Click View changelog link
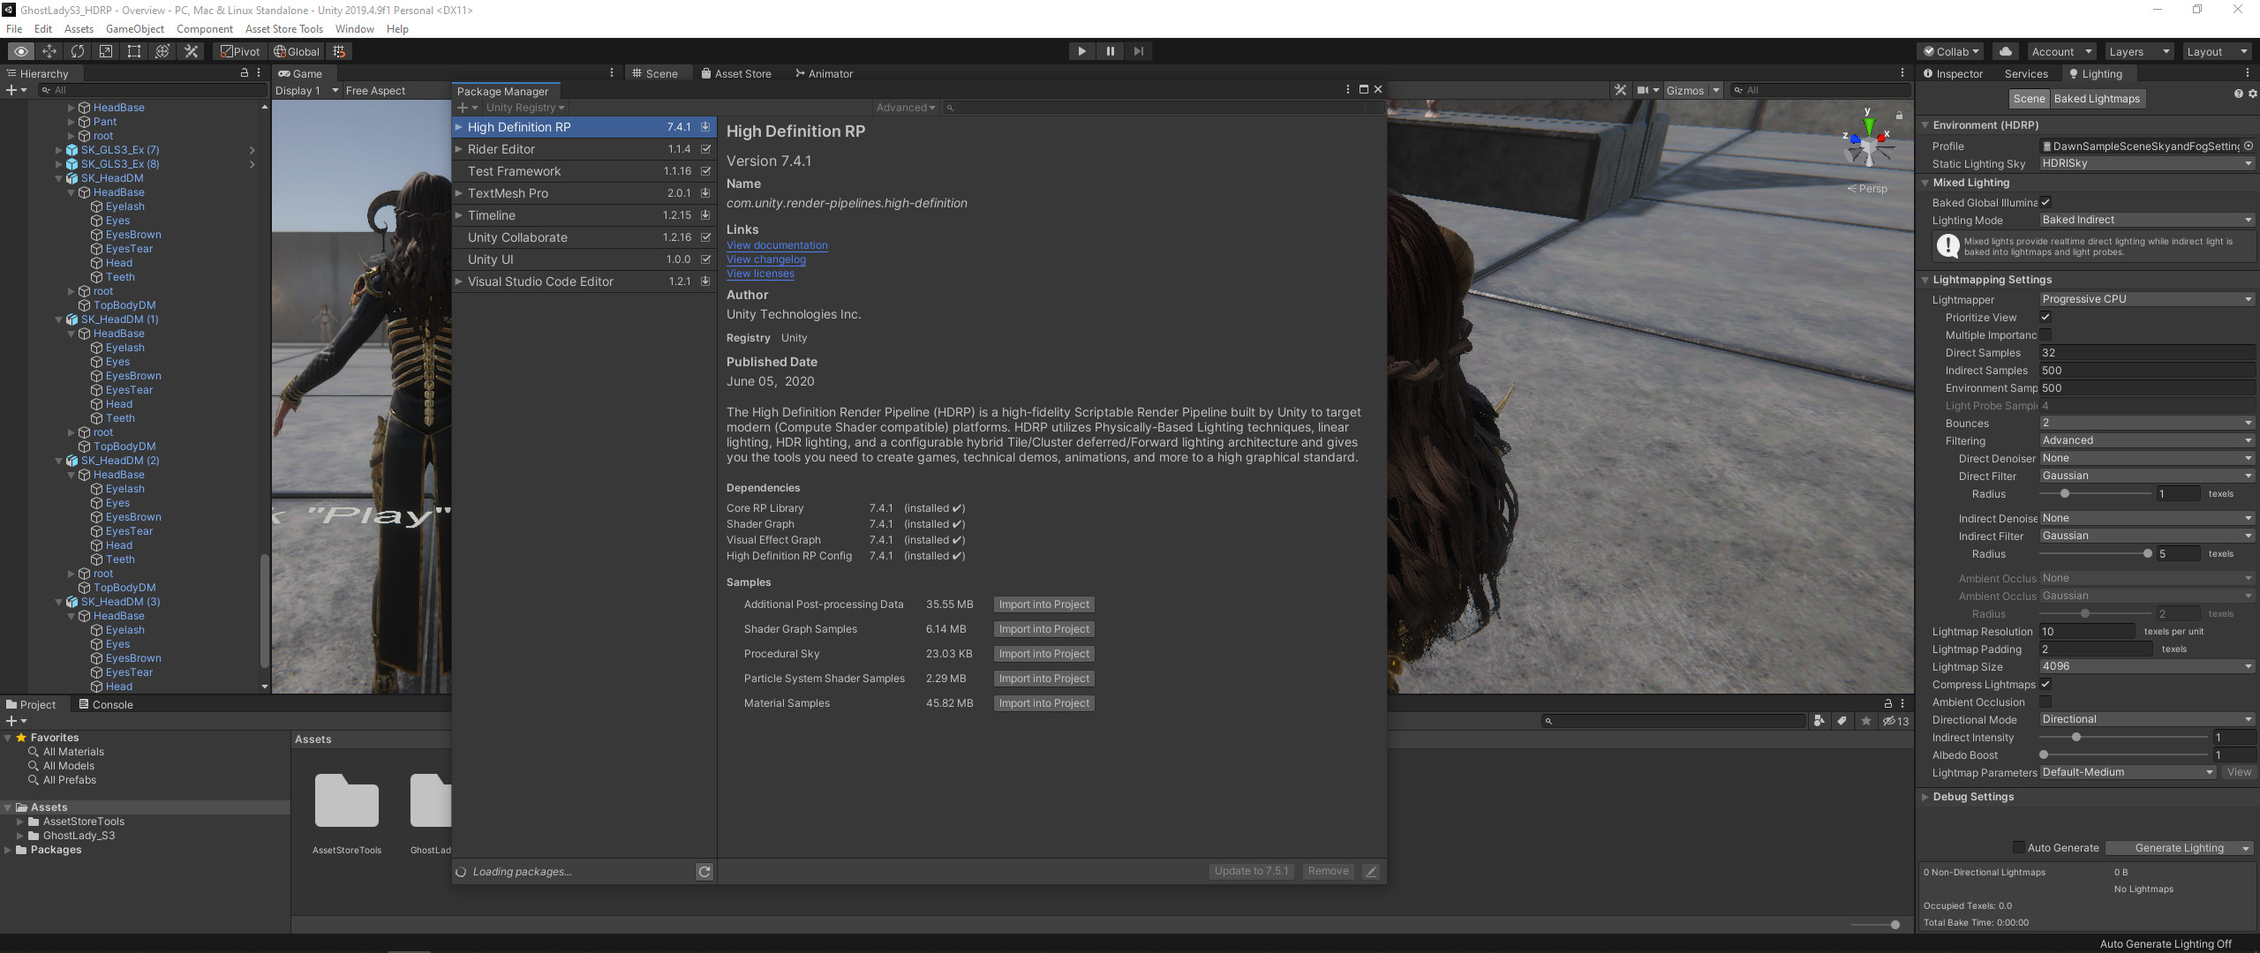This screenshot has height=953, width=2260. pos(765,259)
